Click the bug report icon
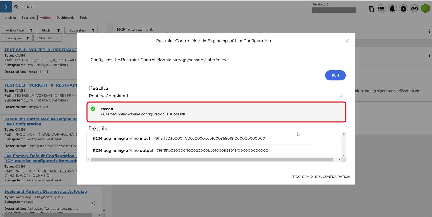Viewport: 432px width, 217px height. pyautogui.click(x=403, y=9)
